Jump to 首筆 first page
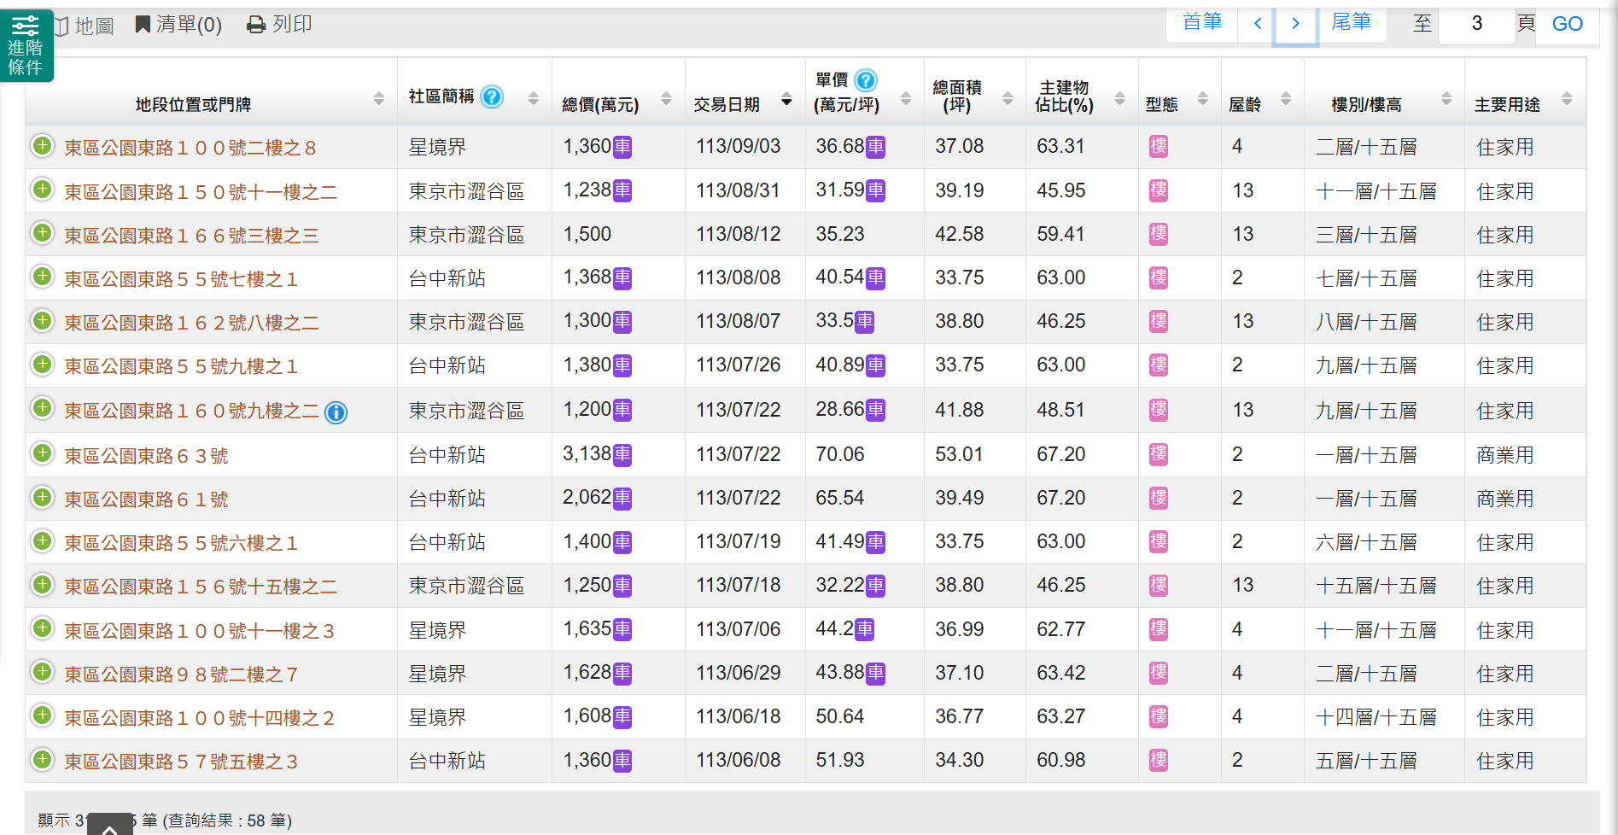The image size is (1618, 835). (x=1202, y=22)
